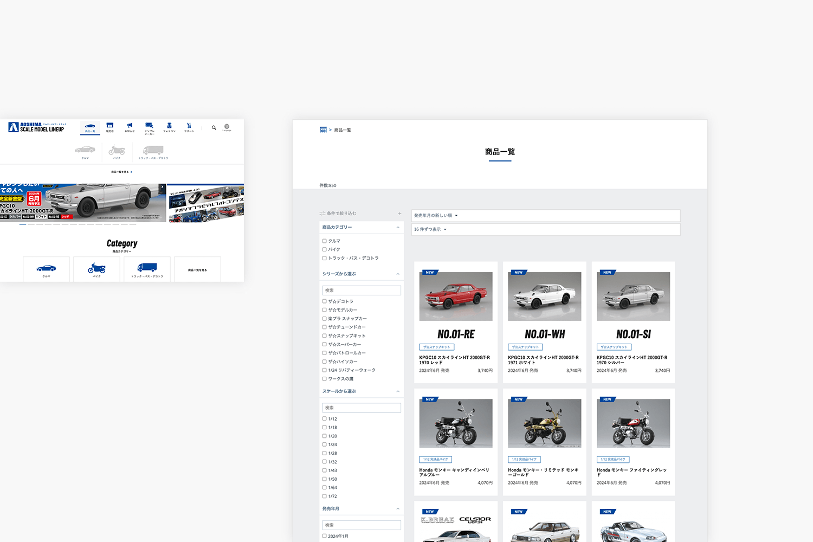Screen dimensions: 813x542
Task: Open the NO.01-WH white Skyline product image
Action: [545, 296]
